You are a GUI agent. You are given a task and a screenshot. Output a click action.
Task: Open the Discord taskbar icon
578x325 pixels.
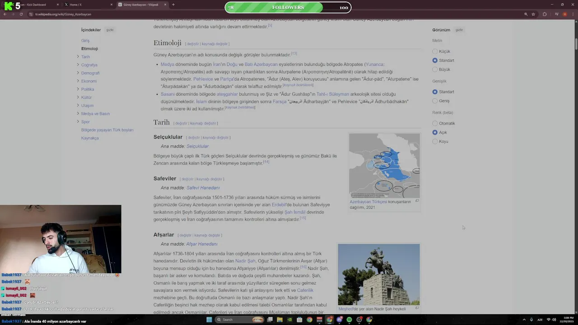pos(339,320)
